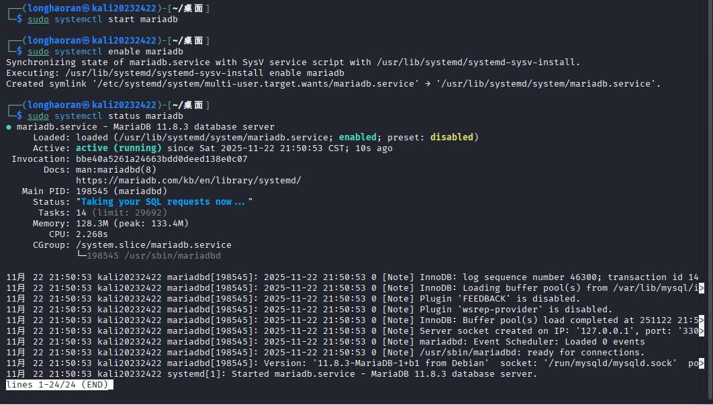
Task: Click the socket path '/run/mysqld/mysqld.sock'
Action: point(610,363)
